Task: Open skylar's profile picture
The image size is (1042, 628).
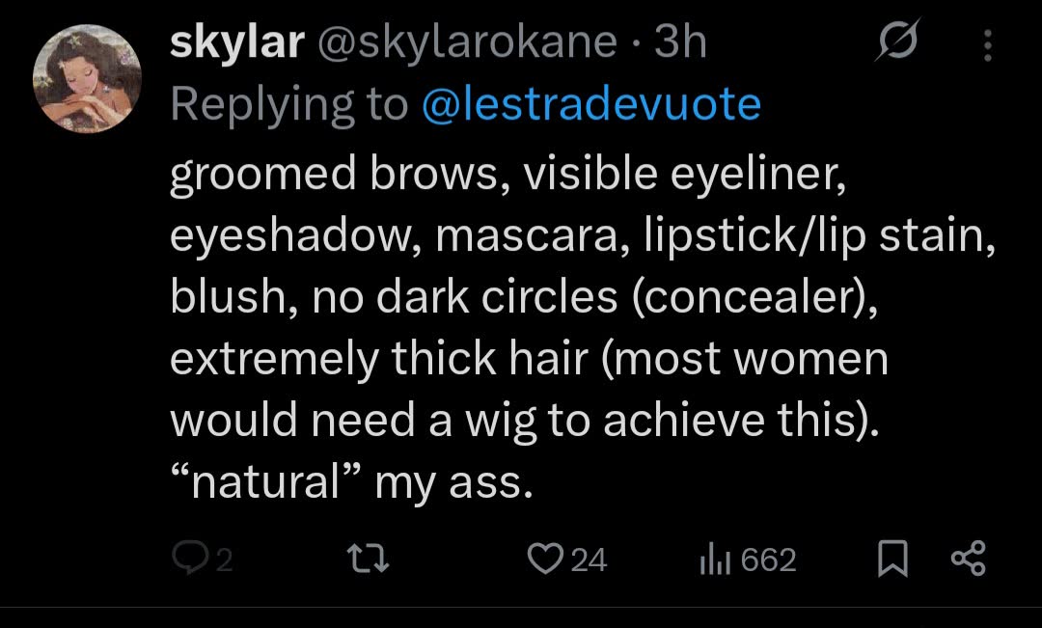Action: tap(87, 78)
